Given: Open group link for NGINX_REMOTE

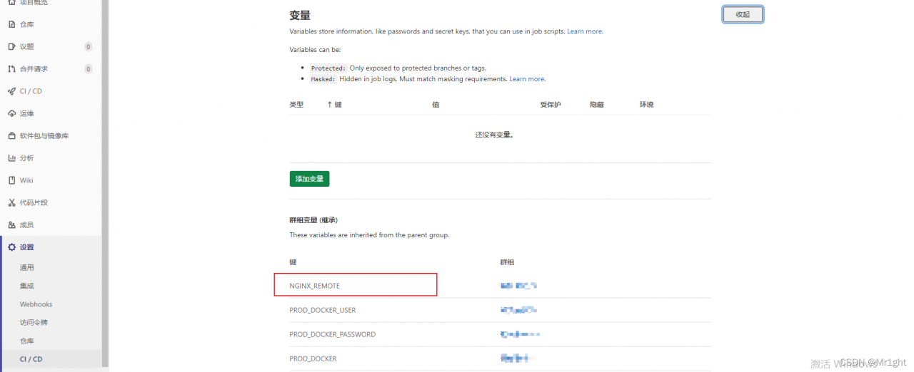Looking at the screenshot, I should click(518, 286).
